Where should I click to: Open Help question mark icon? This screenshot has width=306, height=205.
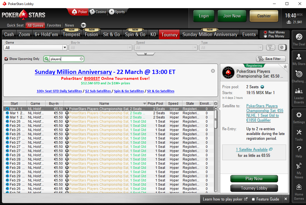point(299,152)
